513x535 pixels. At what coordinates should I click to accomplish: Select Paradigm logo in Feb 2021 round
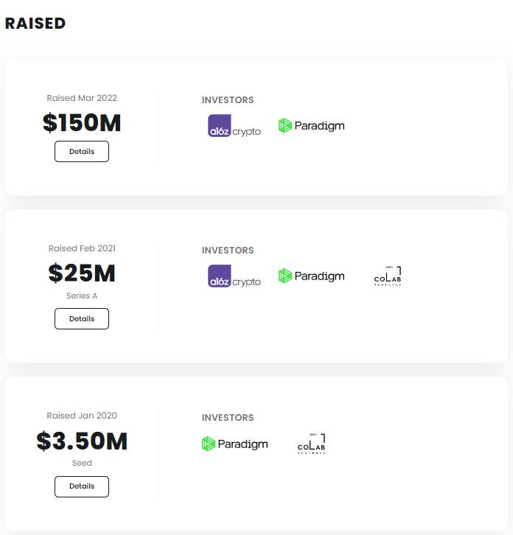coord(311,276)
